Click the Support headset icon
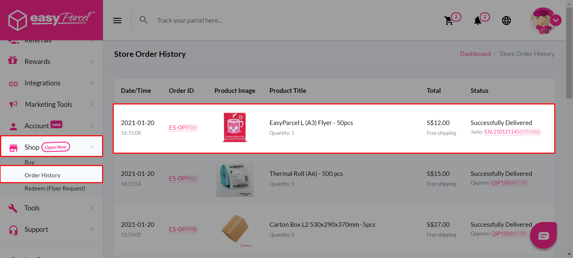573x258 pixels. [x=13, y=229]
